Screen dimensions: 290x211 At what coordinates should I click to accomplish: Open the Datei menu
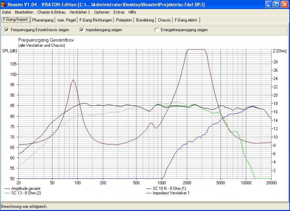[x=7, y=12]
